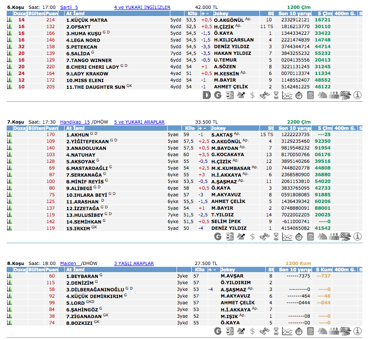This screenshot has width=378, height=340.
Task: Click the 3 YAŞLI ARAPLAR link
Action: click(x=134, y=264)
